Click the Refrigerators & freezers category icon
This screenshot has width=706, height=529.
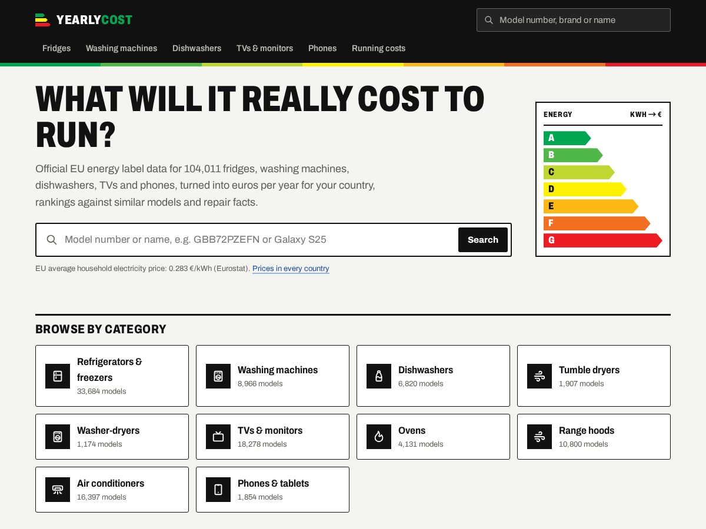pos(58,376)
